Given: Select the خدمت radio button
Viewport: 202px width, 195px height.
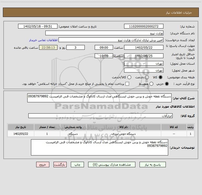Looking at the screenshot, I should (x=147, y=77).
